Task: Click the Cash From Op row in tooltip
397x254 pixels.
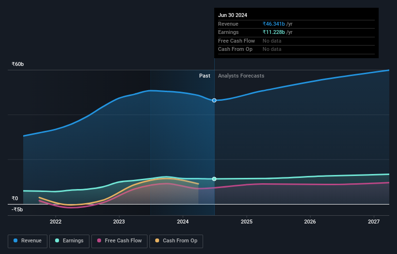Action: tap(296, 49)
